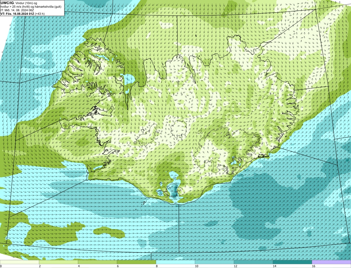Click the legend scale label '4'
The width and height of the screenshot is (351, 268).
pyautogui.click(x=79, y=266)
